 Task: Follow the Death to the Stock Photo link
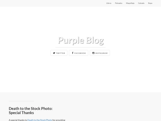click(x=40, y=120)
